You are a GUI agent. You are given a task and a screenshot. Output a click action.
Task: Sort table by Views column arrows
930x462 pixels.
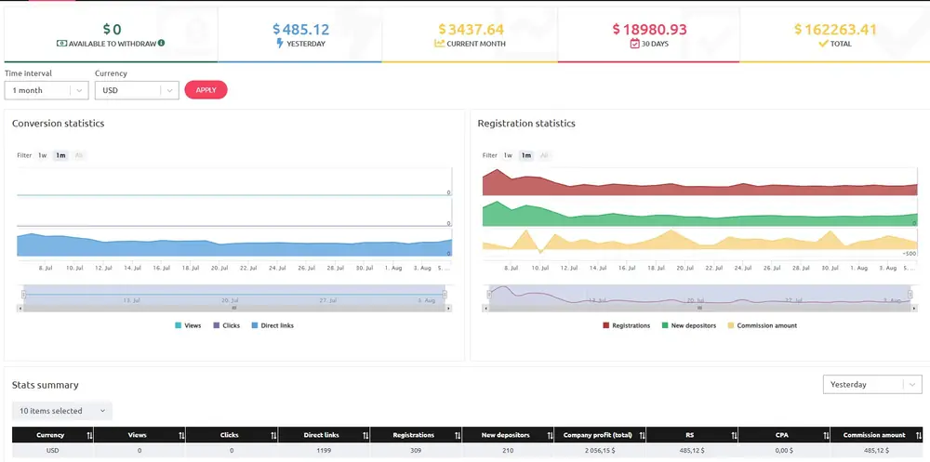(x=181, y=435)
